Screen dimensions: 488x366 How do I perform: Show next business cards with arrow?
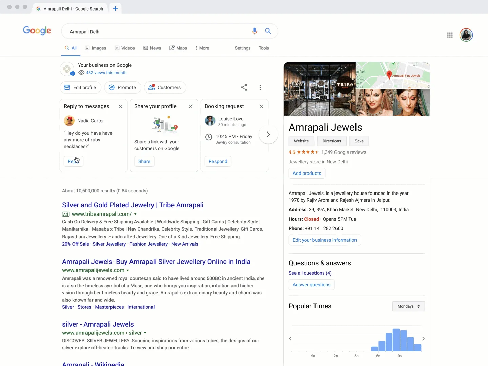click(268, 134)
